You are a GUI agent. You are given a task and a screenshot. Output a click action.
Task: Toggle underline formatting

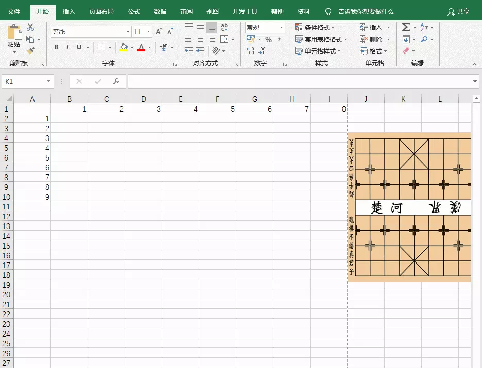click(x=78, y=47)
